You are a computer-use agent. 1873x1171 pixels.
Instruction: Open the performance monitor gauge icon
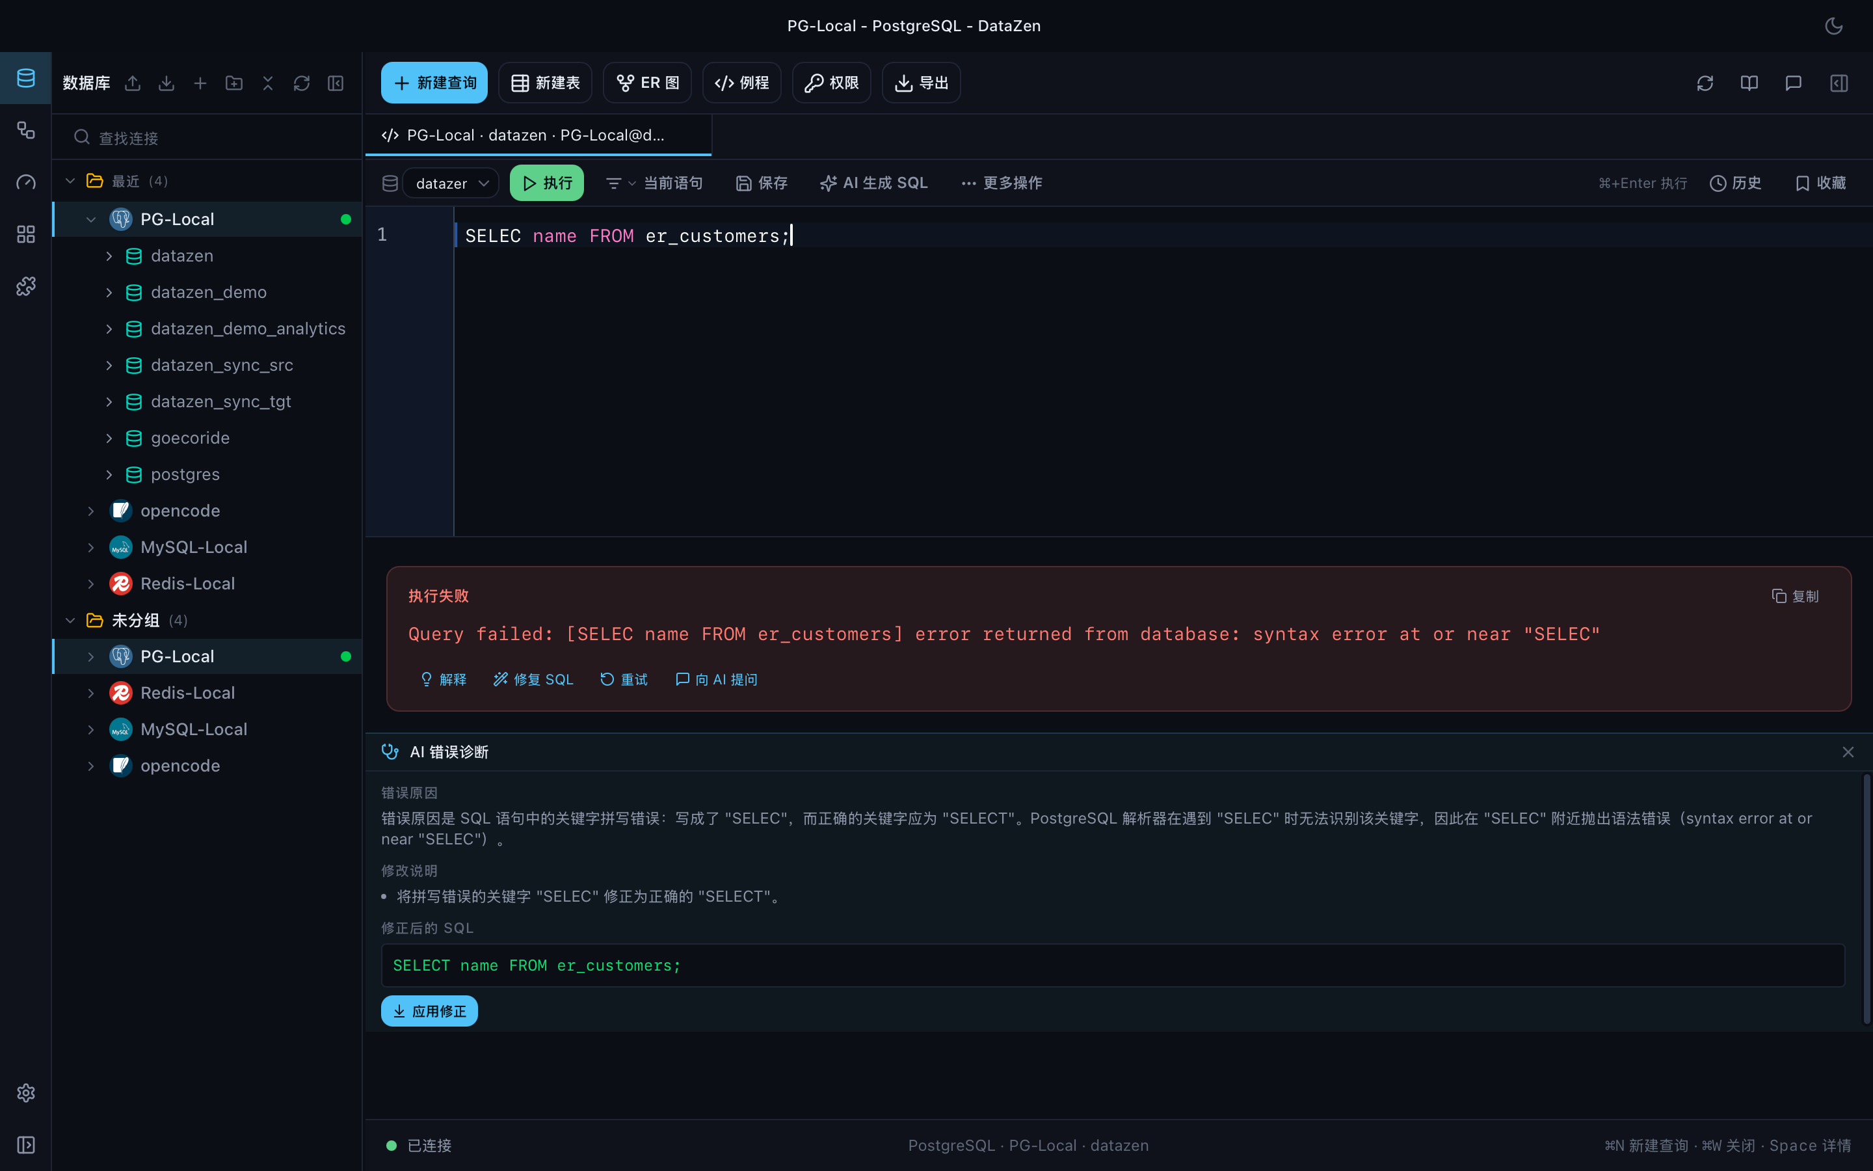25,182
